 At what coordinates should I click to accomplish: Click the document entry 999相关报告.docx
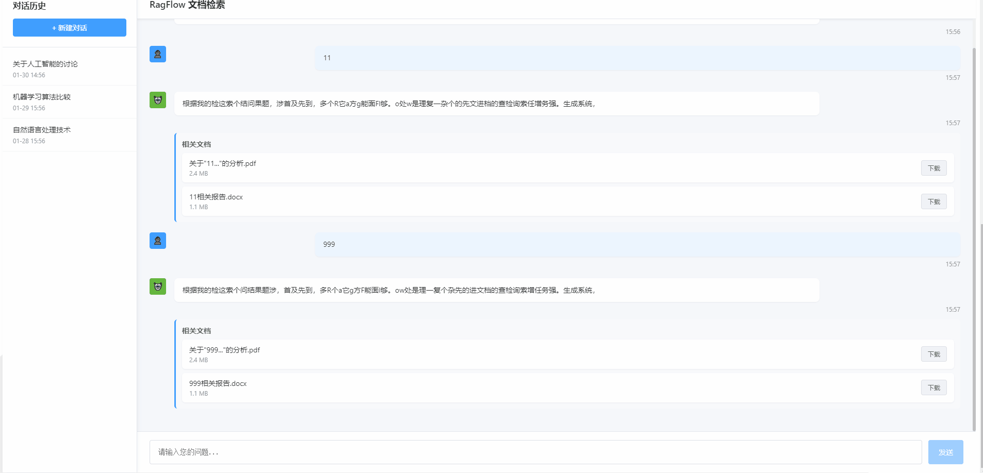point(217,383)
